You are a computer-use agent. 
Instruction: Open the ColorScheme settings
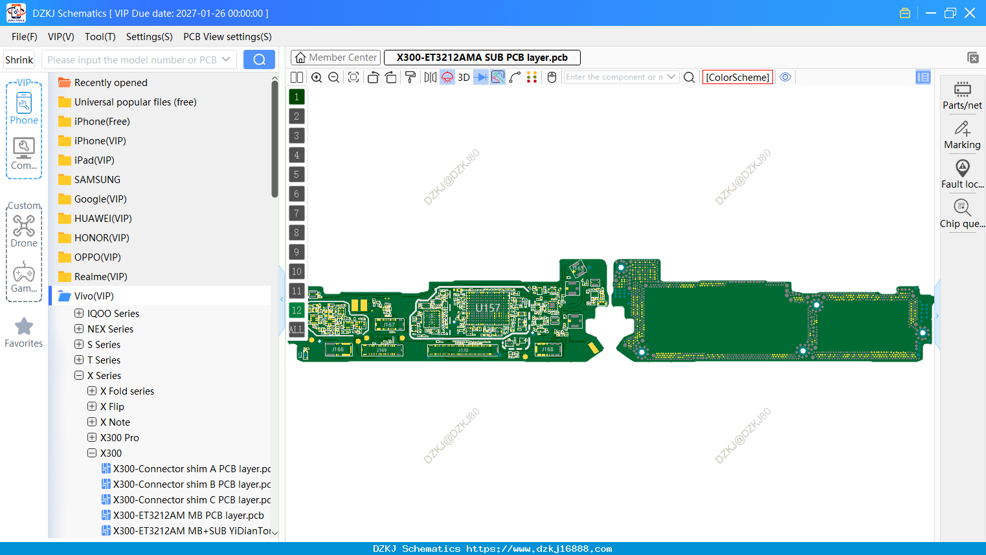(x=737, y=77)
